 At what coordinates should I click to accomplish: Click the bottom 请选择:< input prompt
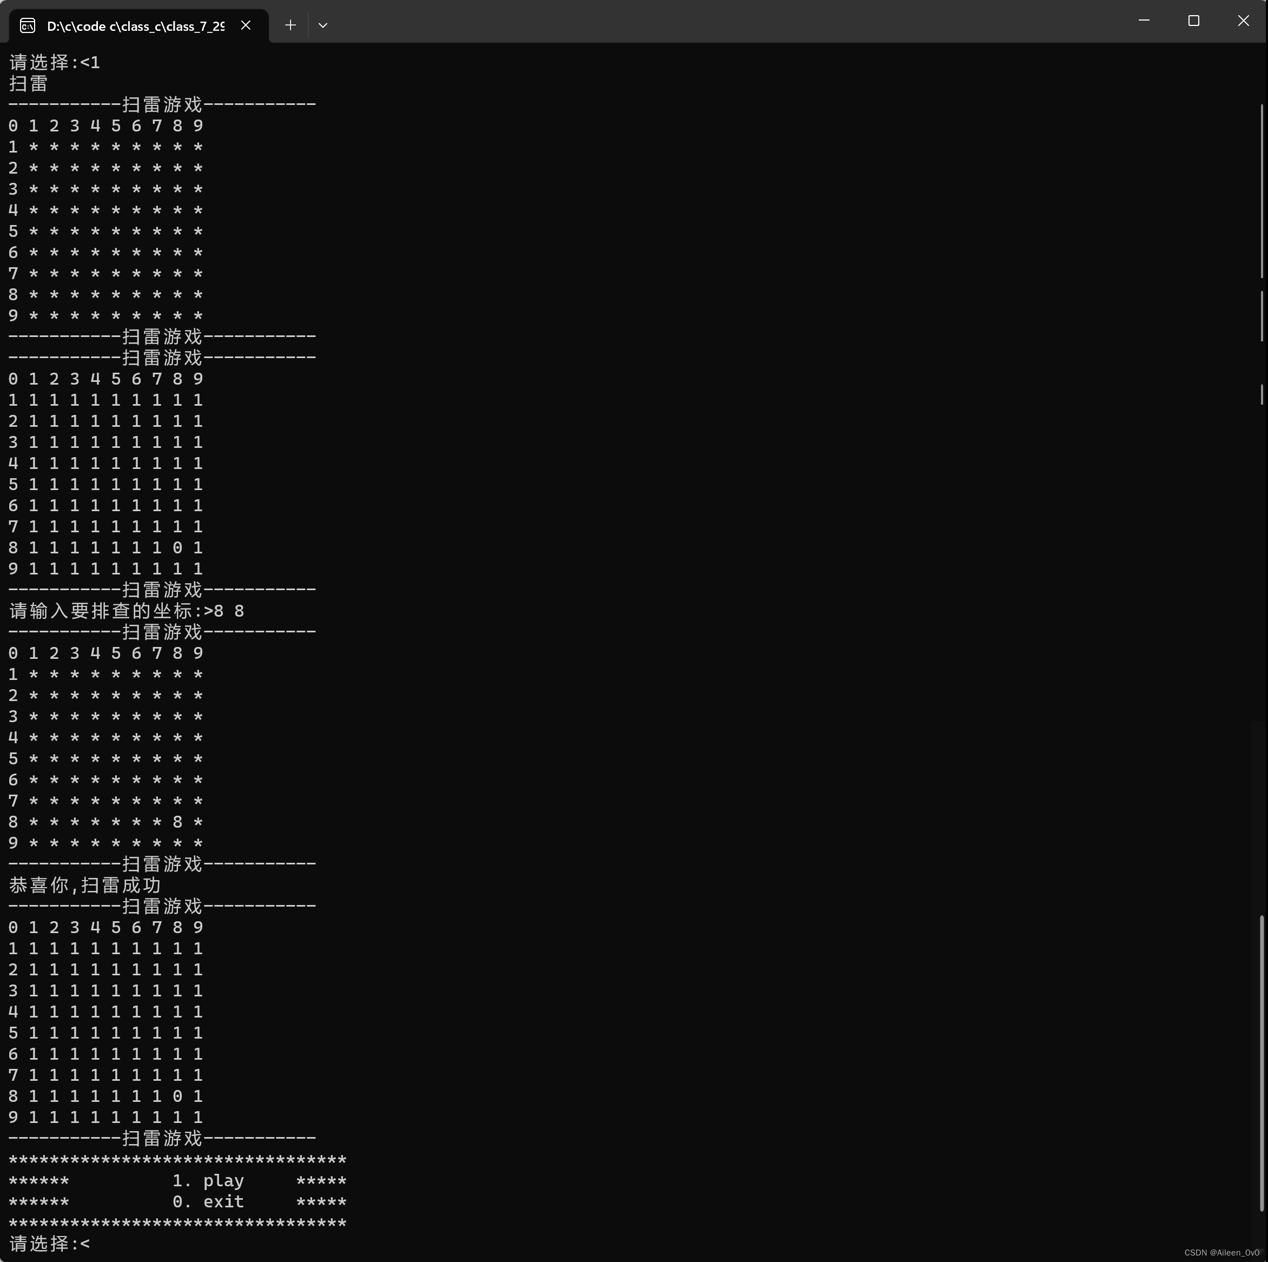pos(49,1243)
